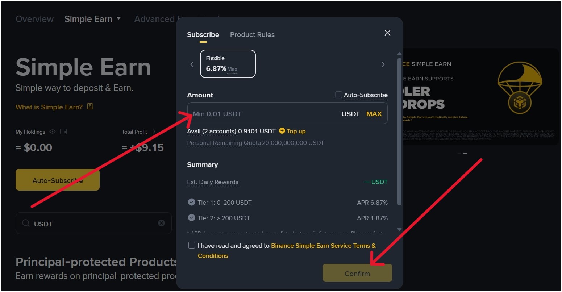Open the Simple Earn dropdown menu
This screenshot has height=292, width=562.
point(118,18)
